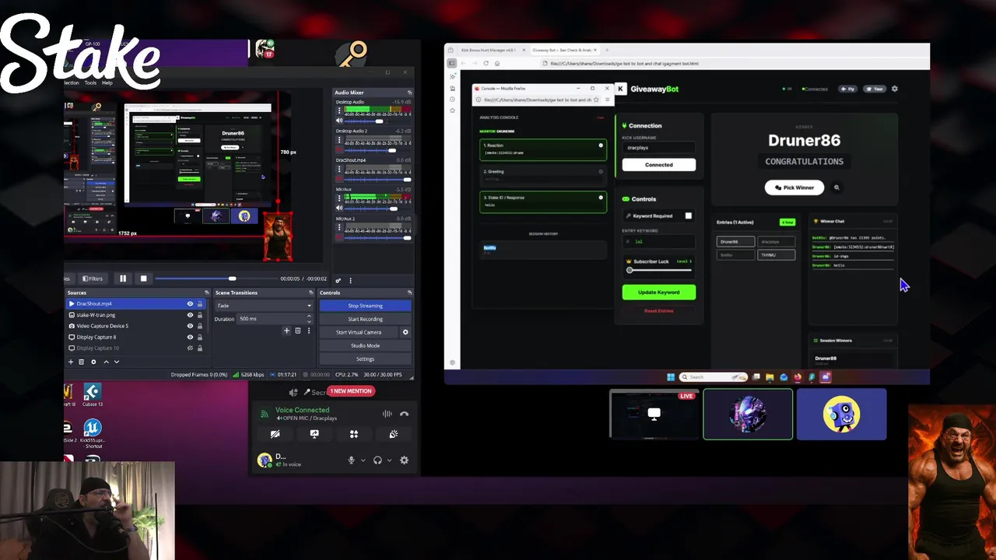Click the 1 NEW MENTION badge
This screenshot has height=560, width=996.
pos(351,390)
